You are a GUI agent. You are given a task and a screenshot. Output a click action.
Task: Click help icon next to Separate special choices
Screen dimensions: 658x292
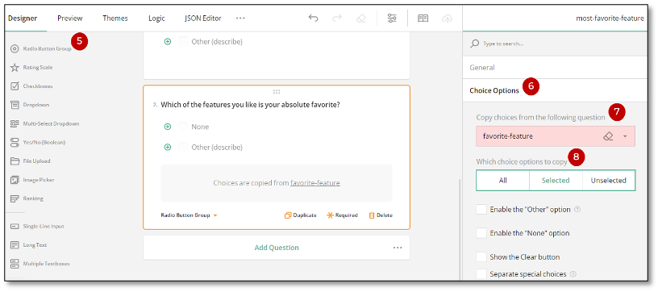(573, 274)
